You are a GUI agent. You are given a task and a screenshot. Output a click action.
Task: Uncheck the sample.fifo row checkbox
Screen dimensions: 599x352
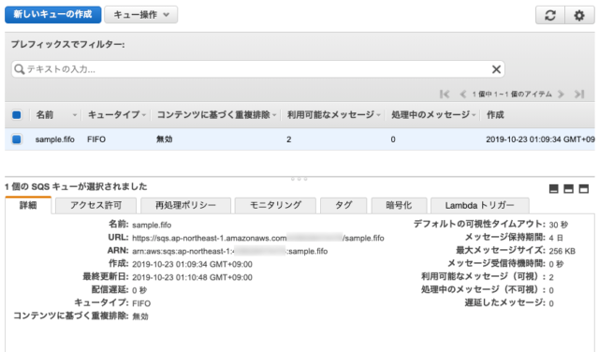tap(17, 139)
